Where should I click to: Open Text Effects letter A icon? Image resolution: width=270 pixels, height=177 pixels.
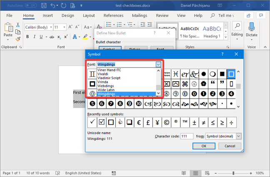pyautogui.click(x=75, y=36)
